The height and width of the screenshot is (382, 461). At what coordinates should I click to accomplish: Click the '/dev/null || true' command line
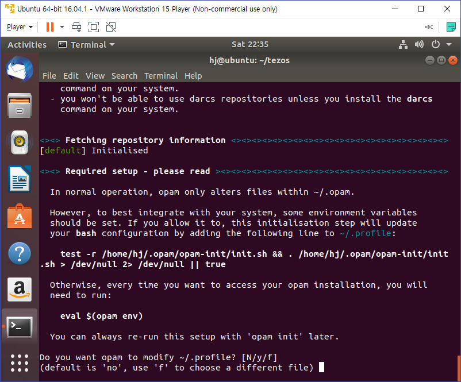point(133,264)
